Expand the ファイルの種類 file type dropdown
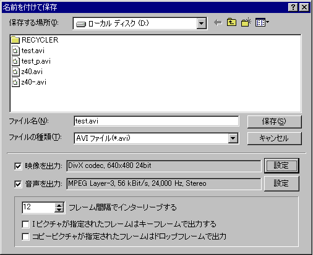 (233, 138)
